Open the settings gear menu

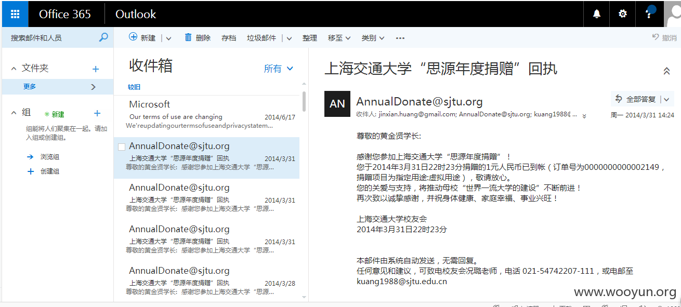tap(623, 14)
